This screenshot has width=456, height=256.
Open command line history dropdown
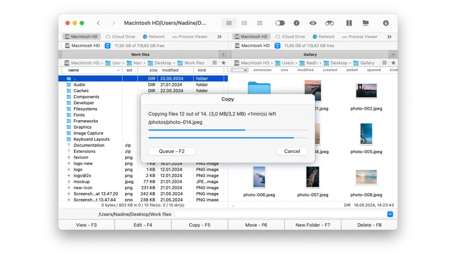coord(390,214)
